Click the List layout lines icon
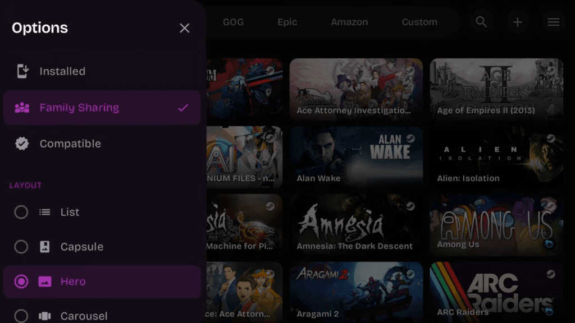The height and width of the screenshot is (323, 575). [45, 212]
